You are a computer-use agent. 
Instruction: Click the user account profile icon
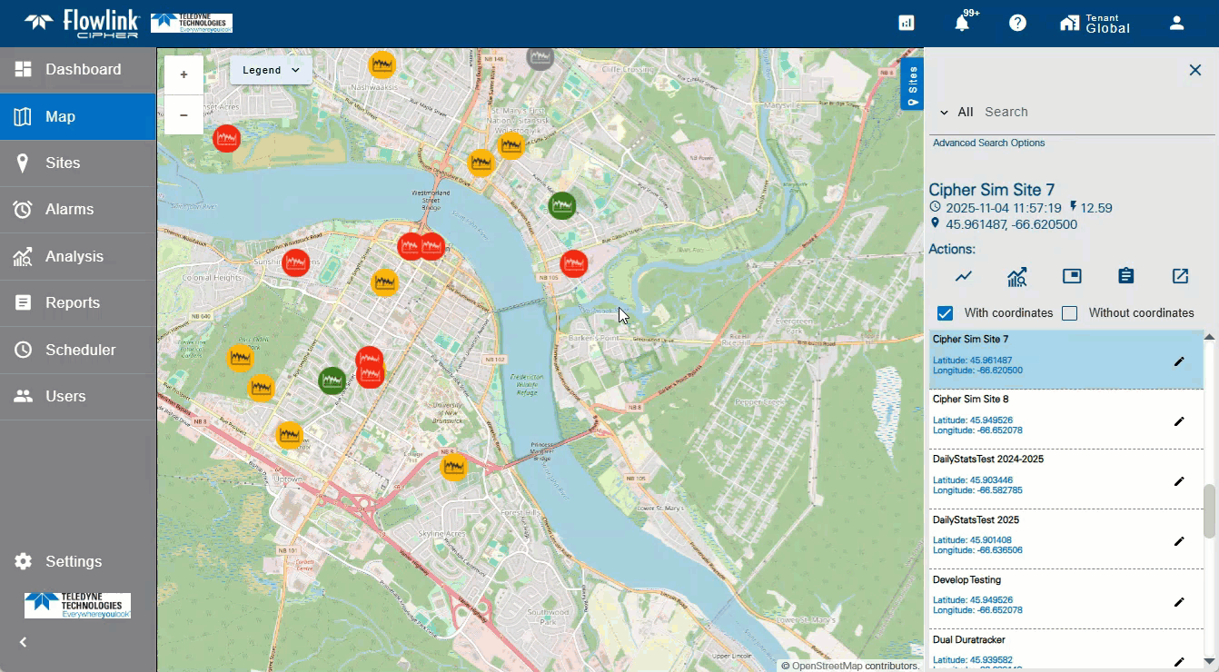pos(1176,24)
